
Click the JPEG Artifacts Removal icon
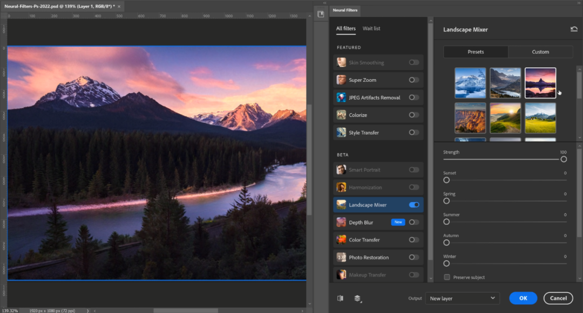coord(341,98)
